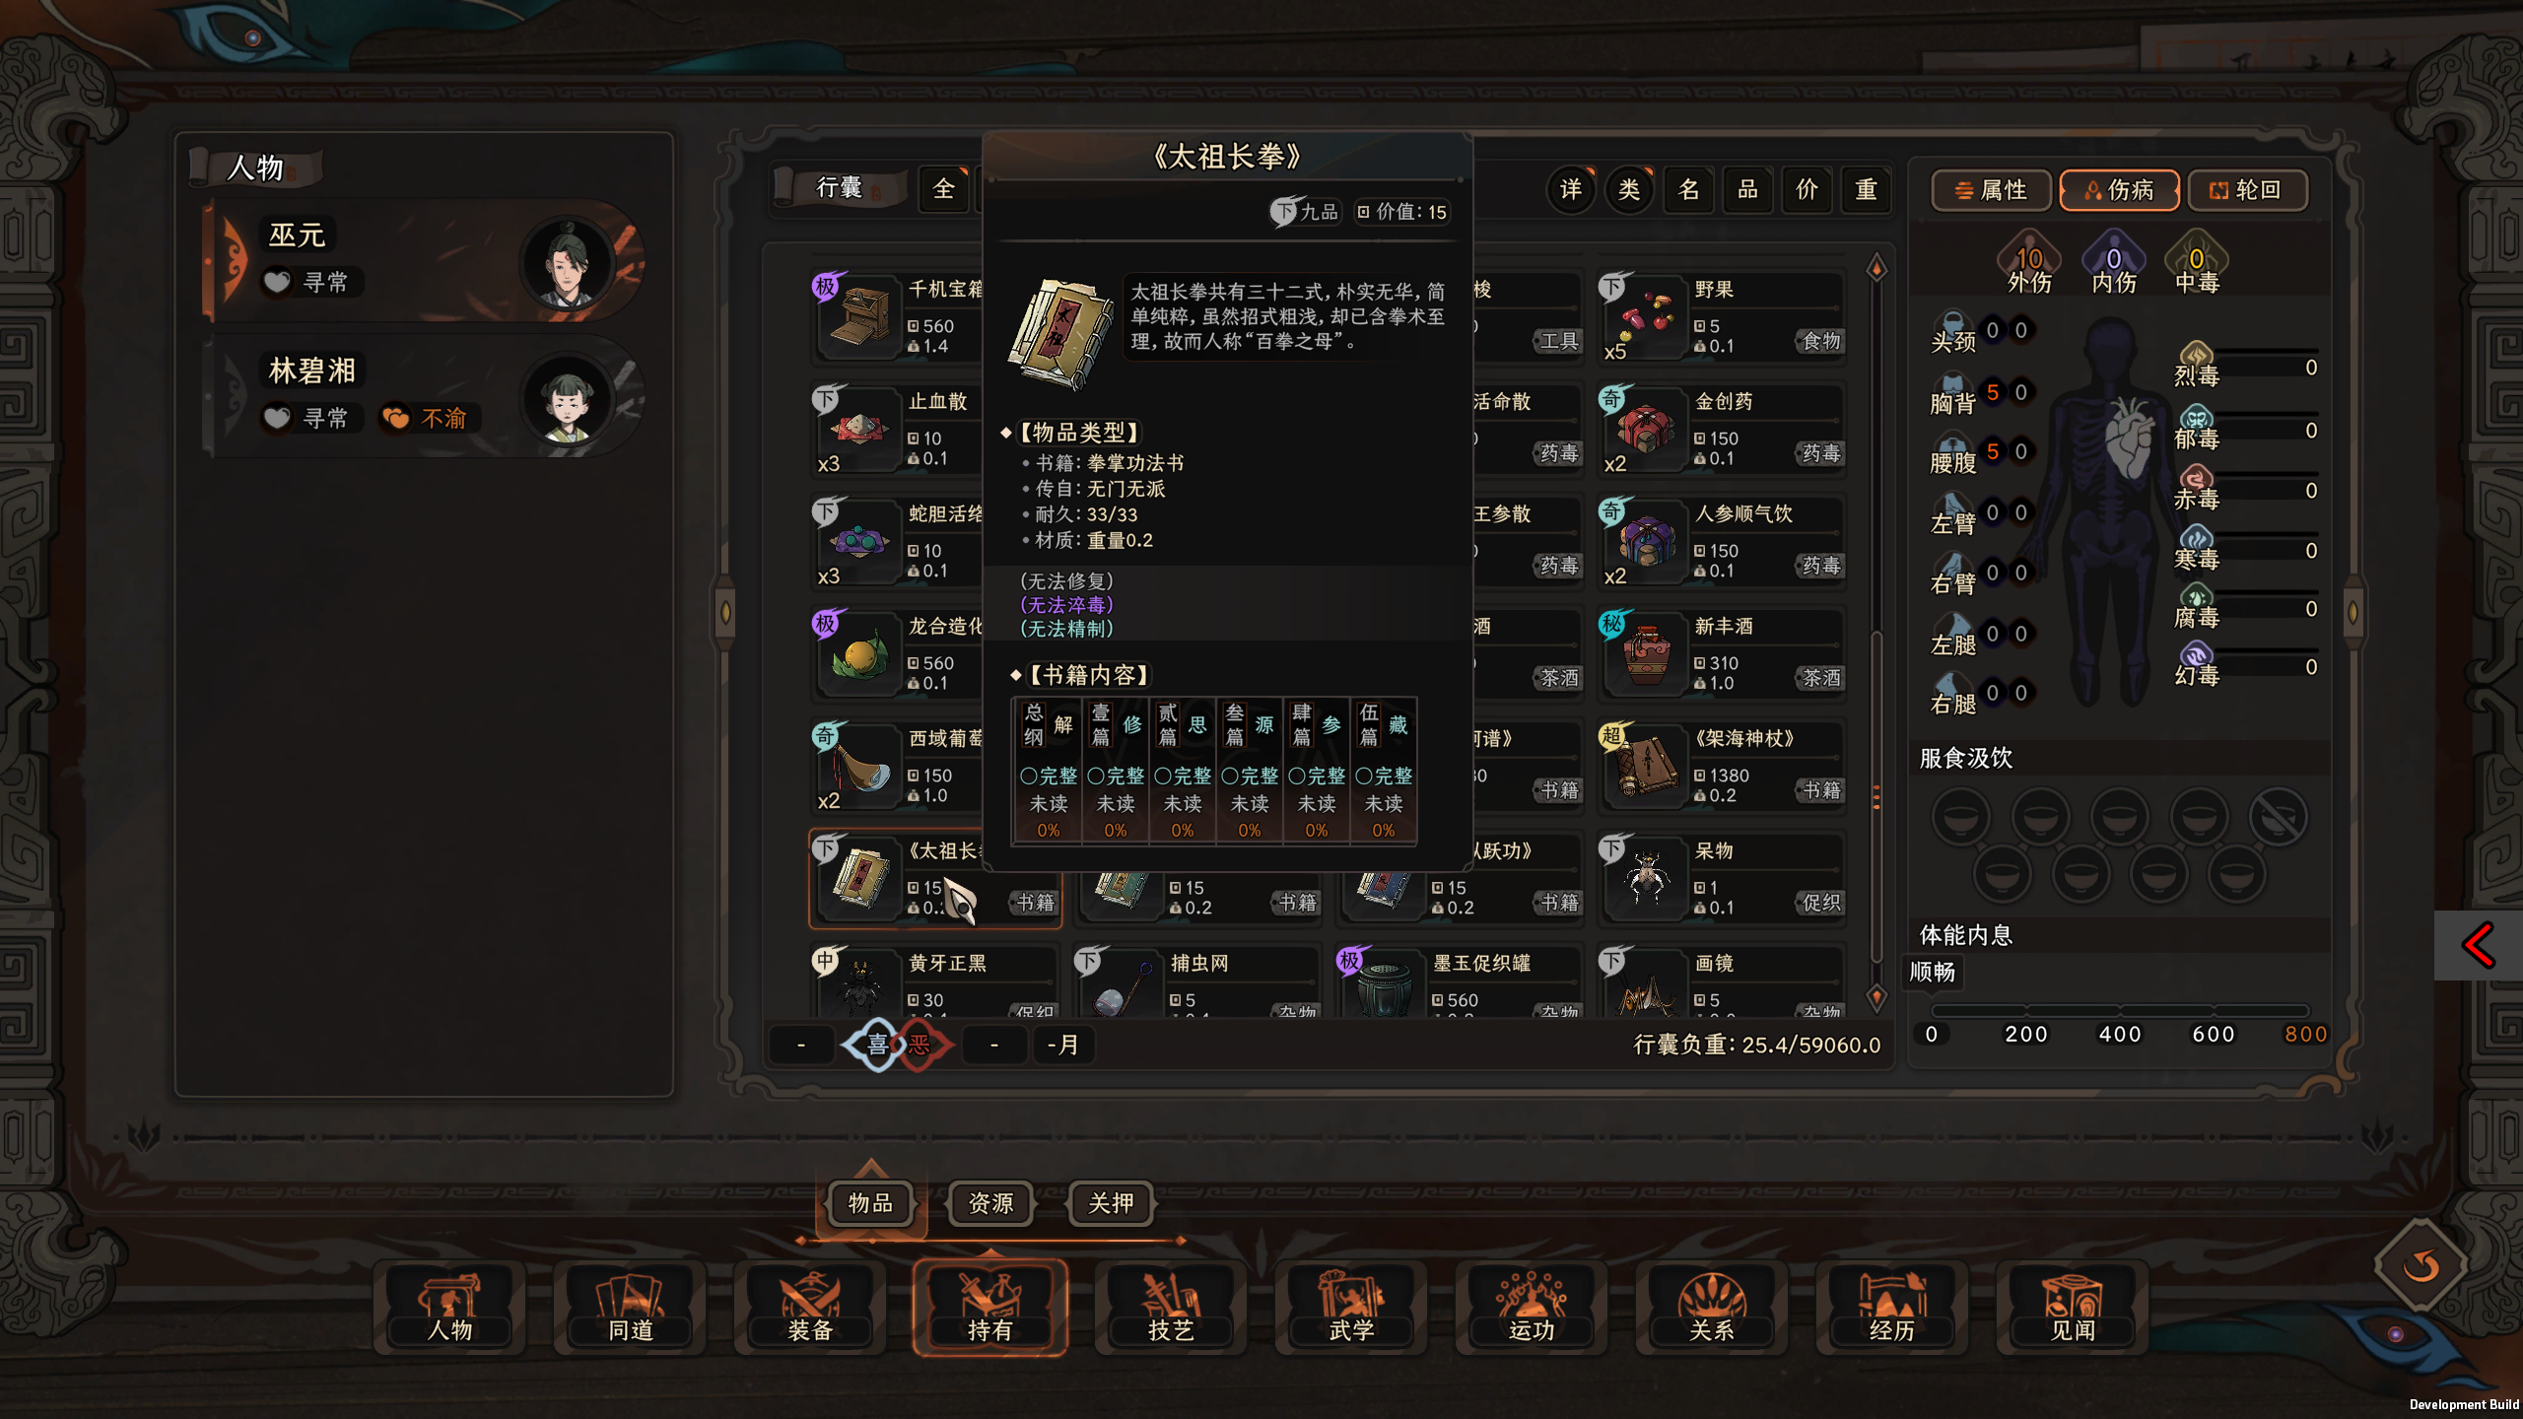
Task: Open the 月 month filter dropdown
Action: [1061, 1045]
